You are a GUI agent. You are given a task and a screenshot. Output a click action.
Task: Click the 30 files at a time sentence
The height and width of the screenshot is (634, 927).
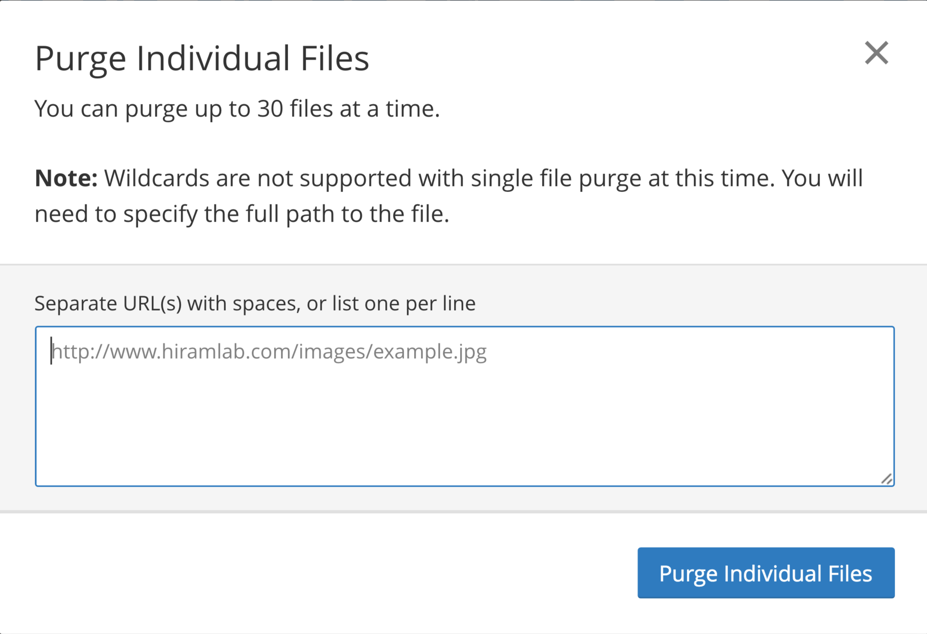point(237,108)
